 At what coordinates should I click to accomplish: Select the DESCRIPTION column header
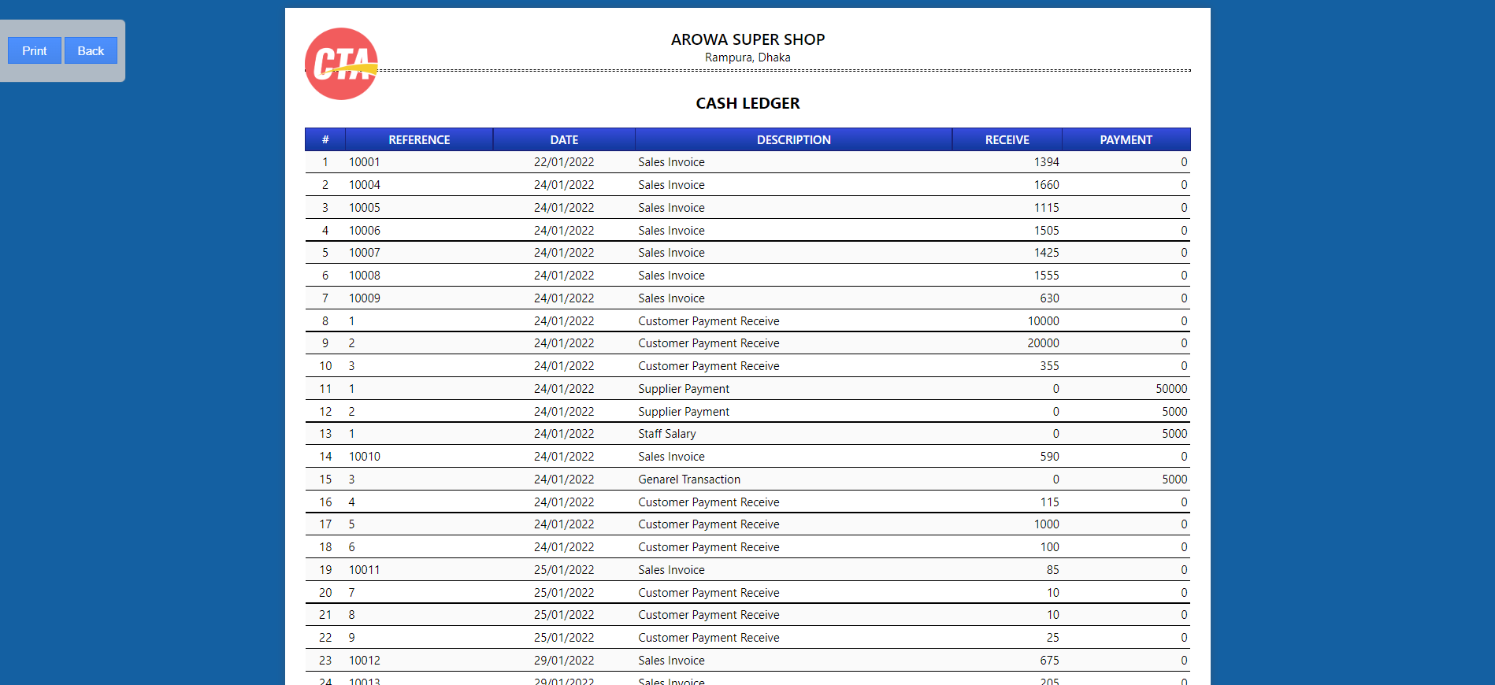coord(793,139)
